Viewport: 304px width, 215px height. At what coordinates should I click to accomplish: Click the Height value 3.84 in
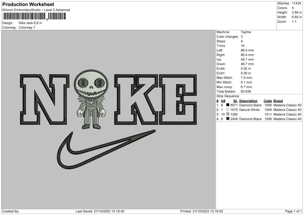click(x=296, y=12)
